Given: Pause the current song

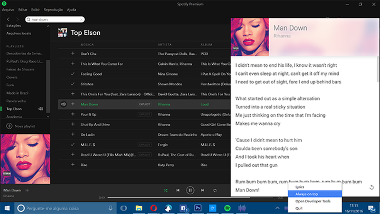Looking at the screenshot, I should click(x=190, y=190).
